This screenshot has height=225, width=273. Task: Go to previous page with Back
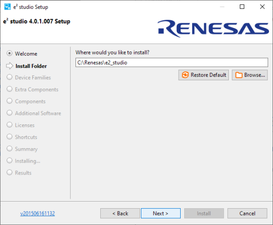(x=120, y=213)
